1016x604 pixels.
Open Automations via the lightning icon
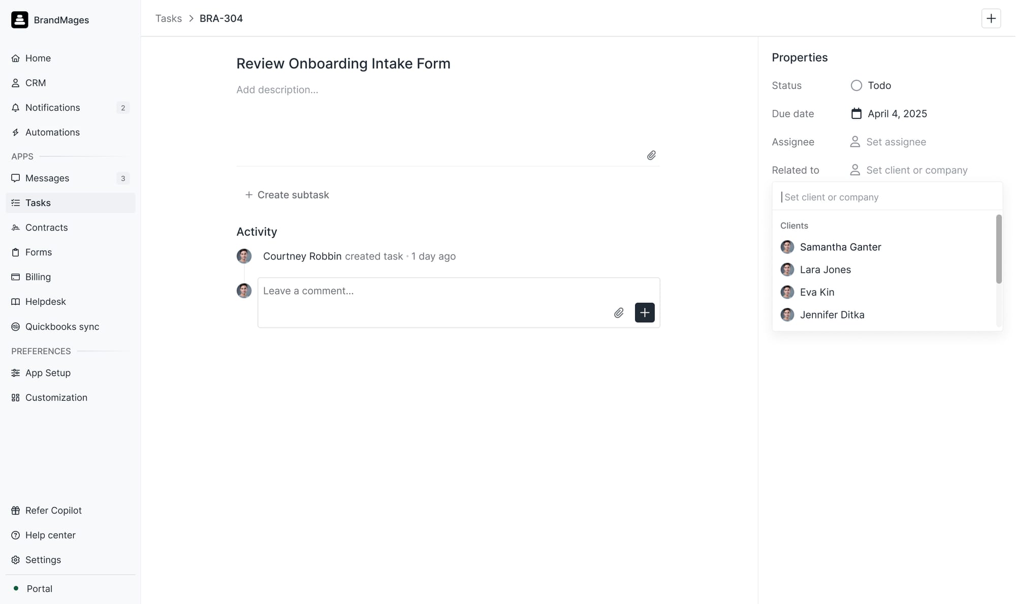point(16,133)
